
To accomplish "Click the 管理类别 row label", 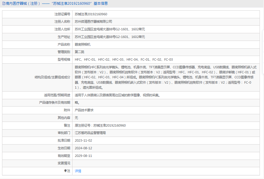I will (64, 52).
